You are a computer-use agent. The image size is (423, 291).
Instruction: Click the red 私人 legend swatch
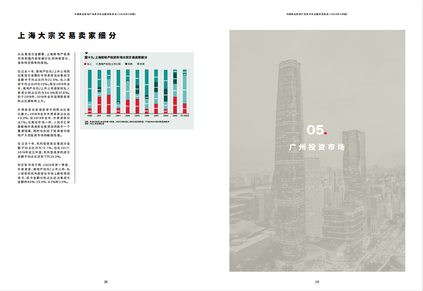(86, 64)
